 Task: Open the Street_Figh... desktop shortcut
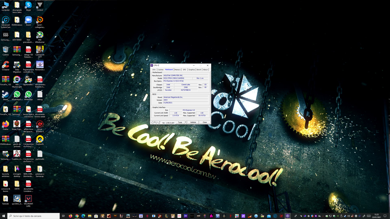pos(17,126)
